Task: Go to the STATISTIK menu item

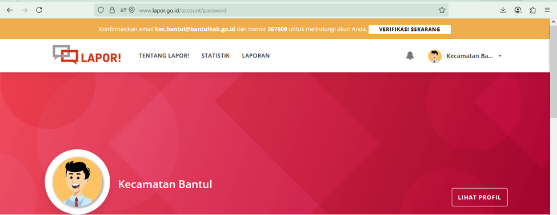Action: (x=215, y=56)
